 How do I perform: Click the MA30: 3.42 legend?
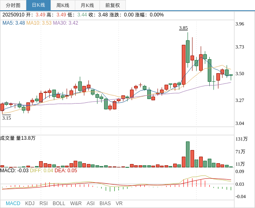click(66, 23)
